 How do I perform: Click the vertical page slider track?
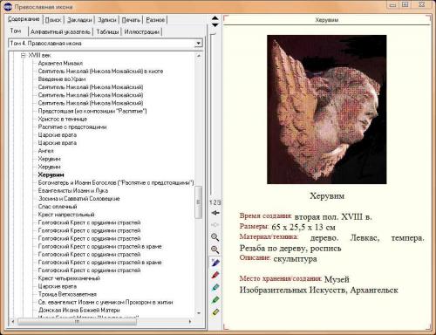(213, 113)
